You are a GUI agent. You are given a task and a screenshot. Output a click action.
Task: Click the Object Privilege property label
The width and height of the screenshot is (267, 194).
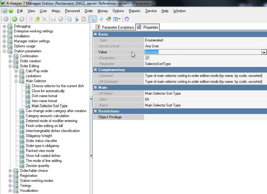(110, 117)
